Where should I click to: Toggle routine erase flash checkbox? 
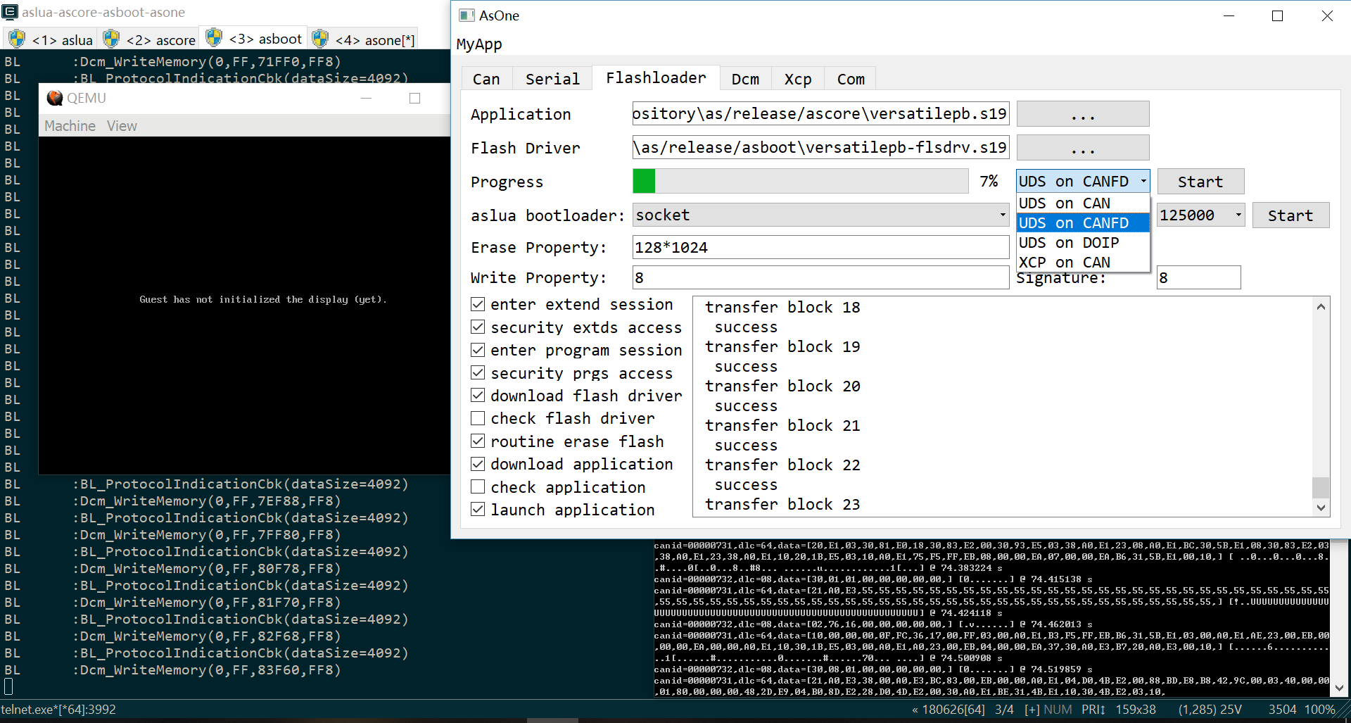click(x=478, y=441)
